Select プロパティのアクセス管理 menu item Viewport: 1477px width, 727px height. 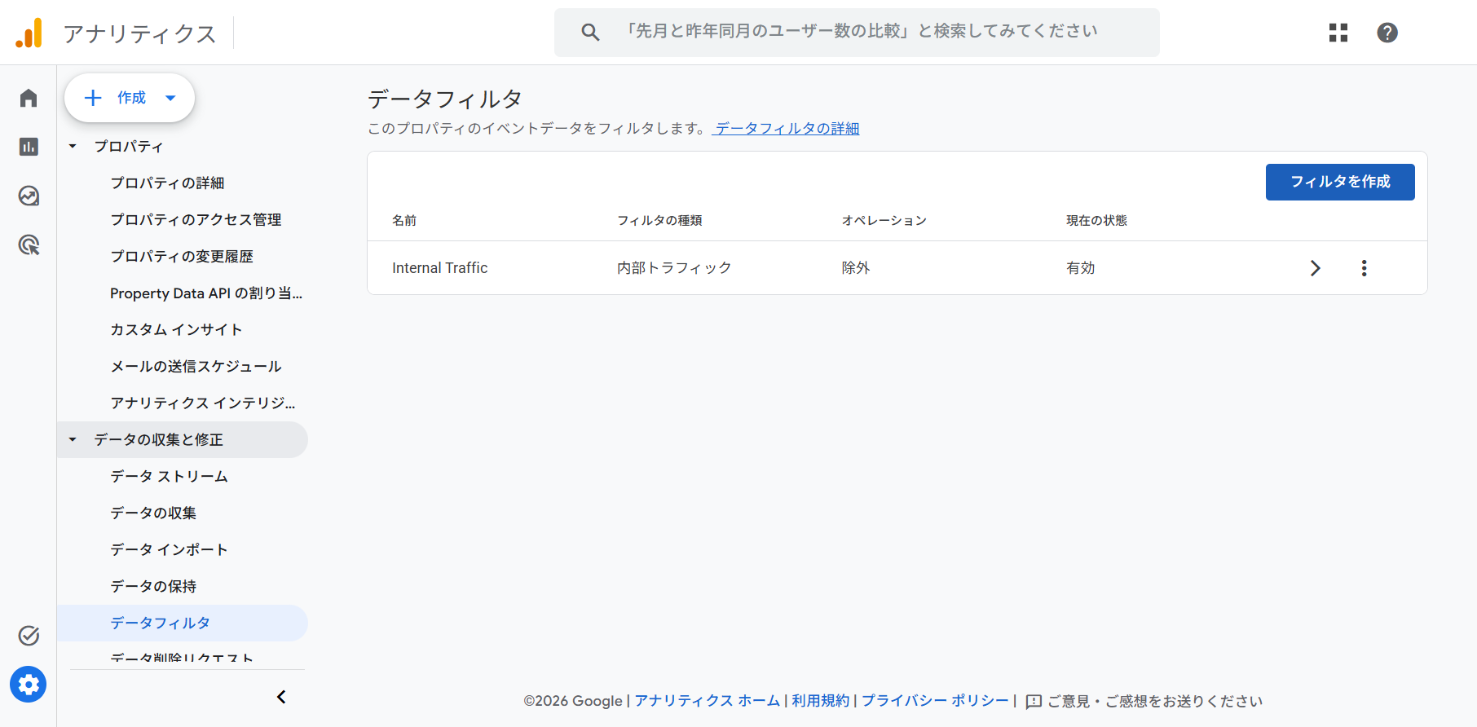196,220
